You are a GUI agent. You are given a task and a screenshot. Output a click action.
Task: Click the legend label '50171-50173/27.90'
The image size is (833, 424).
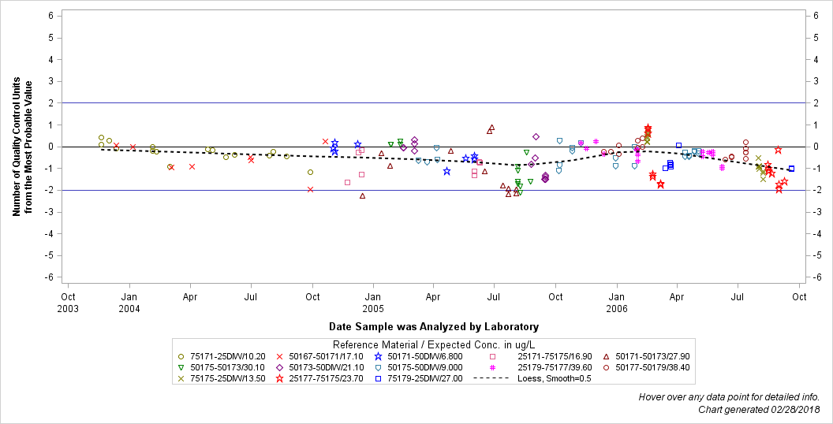click(x=652, y=356)
